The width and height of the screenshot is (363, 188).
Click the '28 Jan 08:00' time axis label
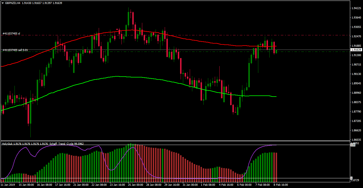[x=154, y=185]
